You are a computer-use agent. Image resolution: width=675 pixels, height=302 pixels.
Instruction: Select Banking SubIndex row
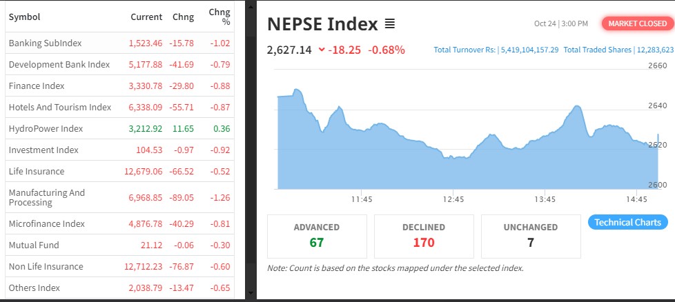tap(45, 43)
